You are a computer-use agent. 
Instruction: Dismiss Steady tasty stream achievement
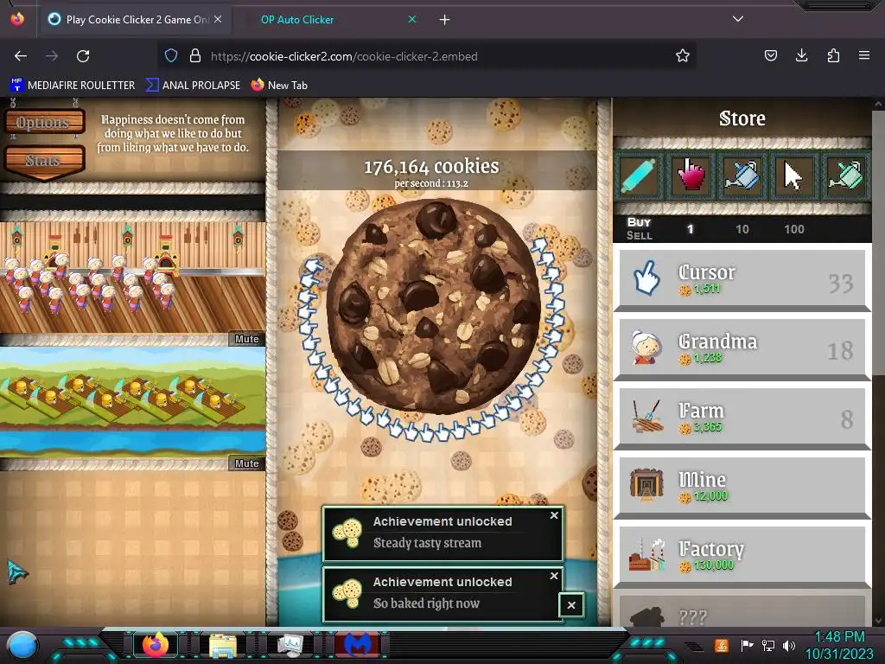point(554,515)
